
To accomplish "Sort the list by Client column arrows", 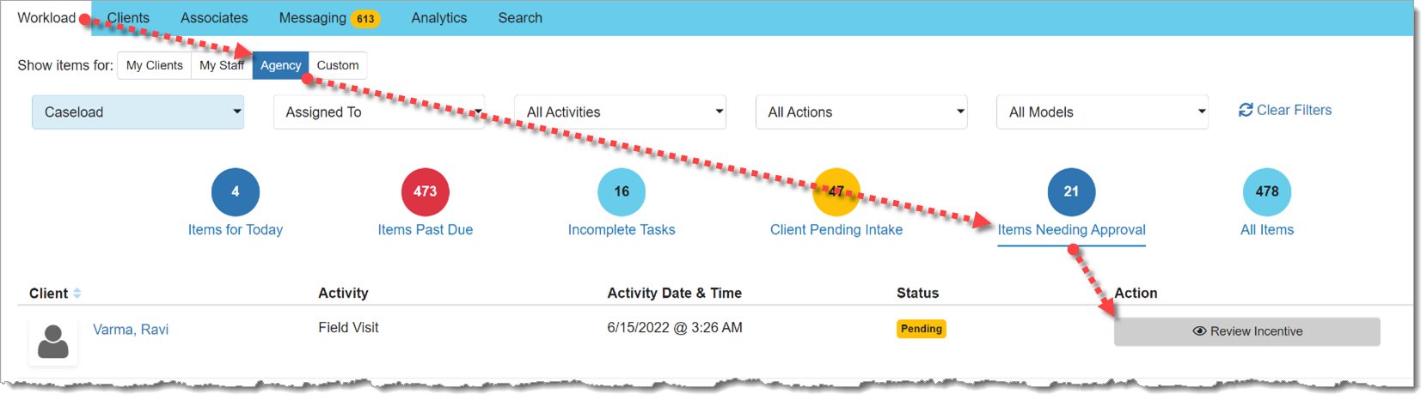I will pyautogui.click(x=77, y=294).
